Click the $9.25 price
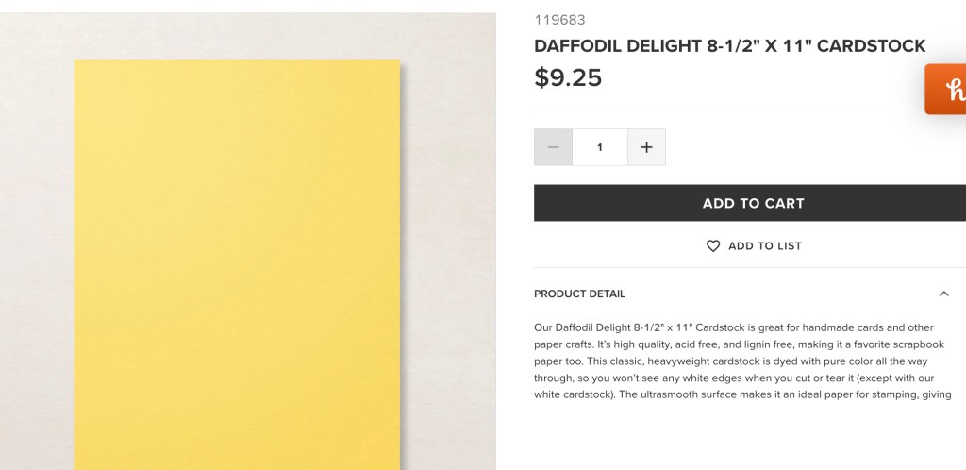The width and height of the screenshot is (966, 470). pyautogui.click(x=568, y=77)
